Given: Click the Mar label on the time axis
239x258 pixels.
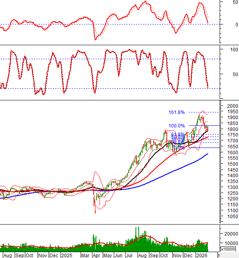Looking at the screenshot, I should [x=85, y=255].
